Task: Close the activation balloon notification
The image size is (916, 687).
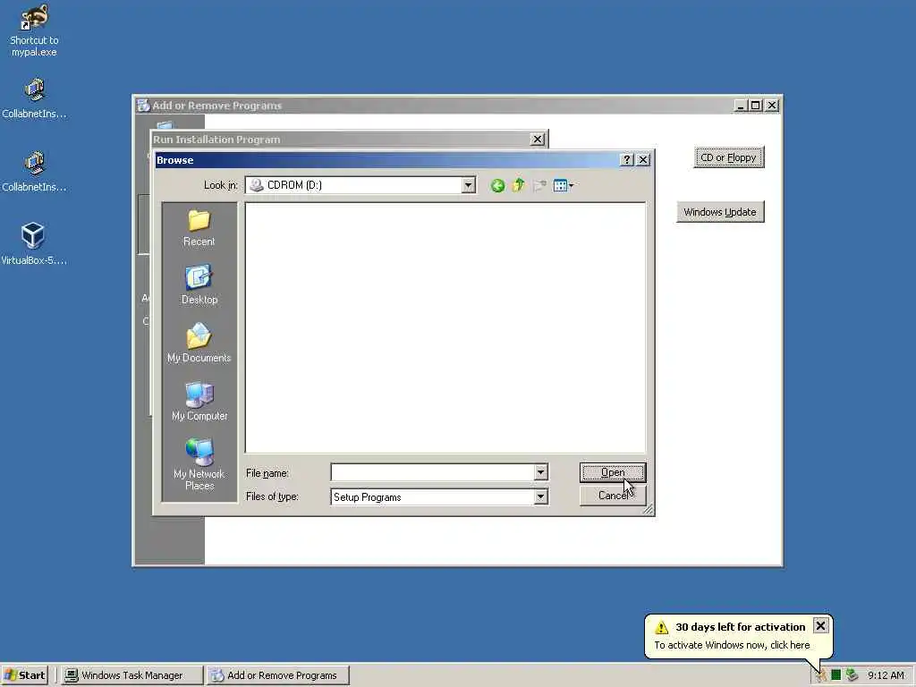Action: click(820, 625)
